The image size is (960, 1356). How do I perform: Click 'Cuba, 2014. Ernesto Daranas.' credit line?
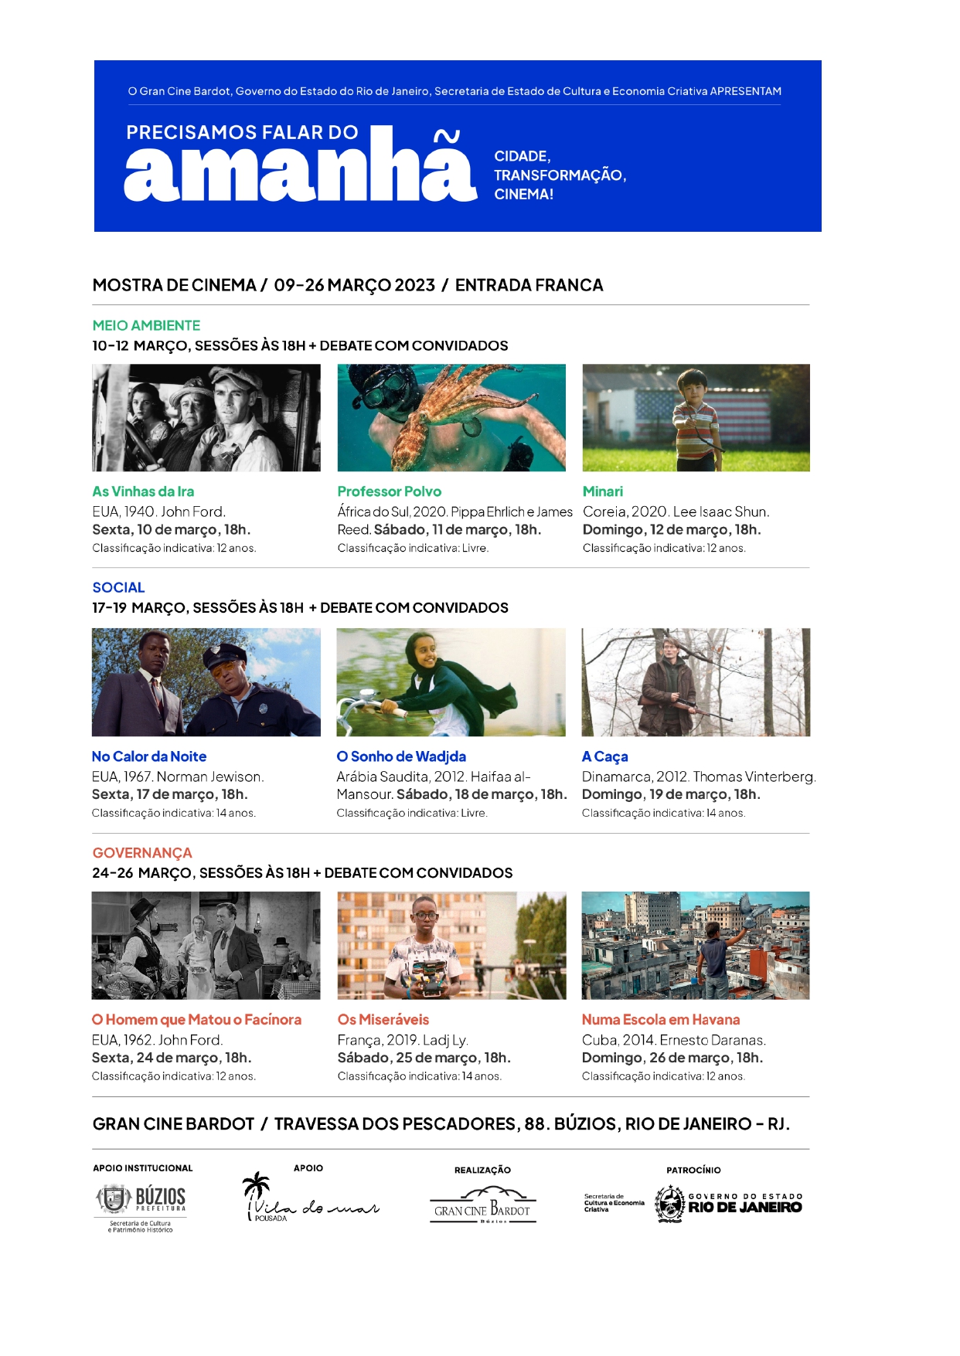coord(674,1040)
